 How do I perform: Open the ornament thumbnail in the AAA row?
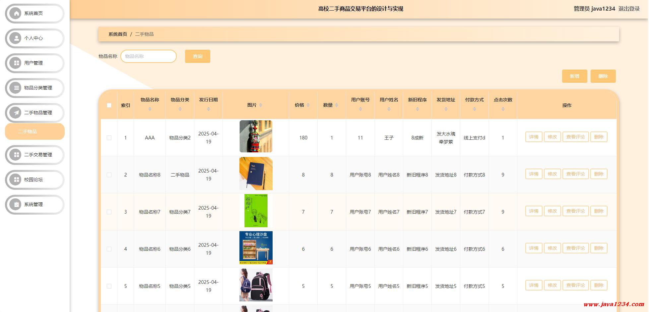coord(256,136)
